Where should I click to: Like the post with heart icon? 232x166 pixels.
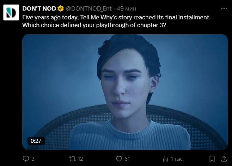[119, 159]
